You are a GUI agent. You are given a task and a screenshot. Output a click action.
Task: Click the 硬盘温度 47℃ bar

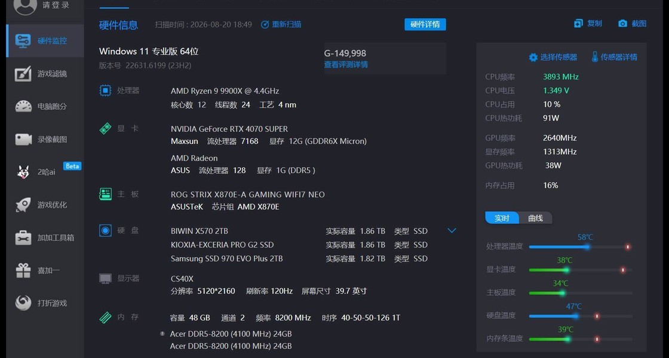[x=580, y=316]
